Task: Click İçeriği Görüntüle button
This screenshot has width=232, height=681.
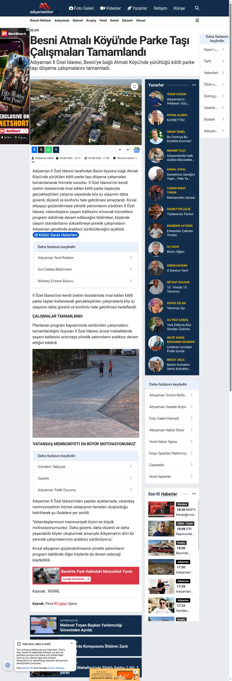Action: (x=76, y=579)
